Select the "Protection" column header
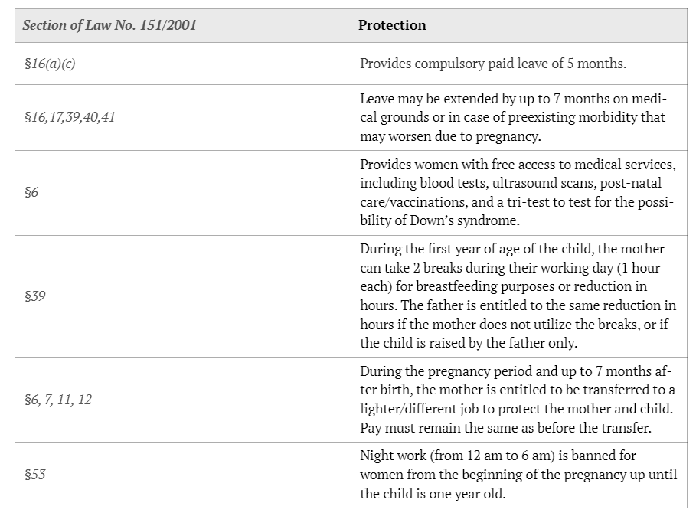The width and height of the screenshot is (696, 516). click(x=393, y=25)
